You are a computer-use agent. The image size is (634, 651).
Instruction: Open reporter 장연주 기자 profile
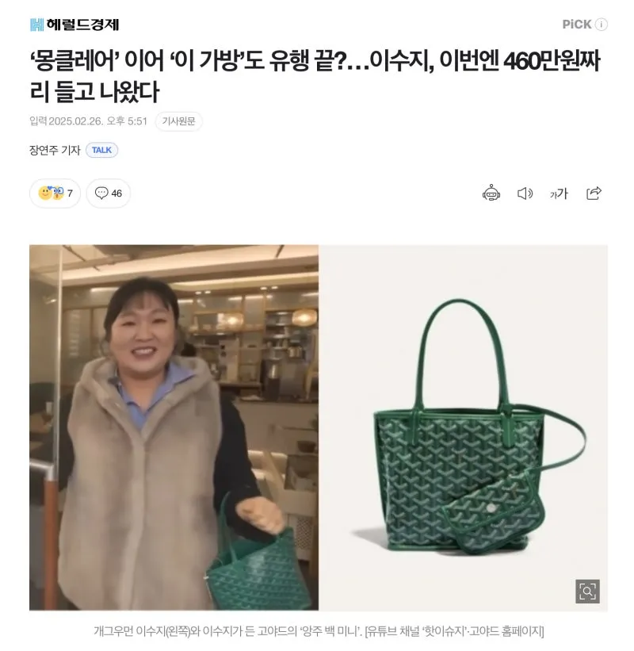coord(55,150)
